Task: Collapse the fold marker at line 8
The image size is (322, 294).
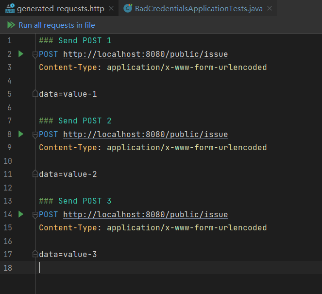Action: [x=35, y=135]
